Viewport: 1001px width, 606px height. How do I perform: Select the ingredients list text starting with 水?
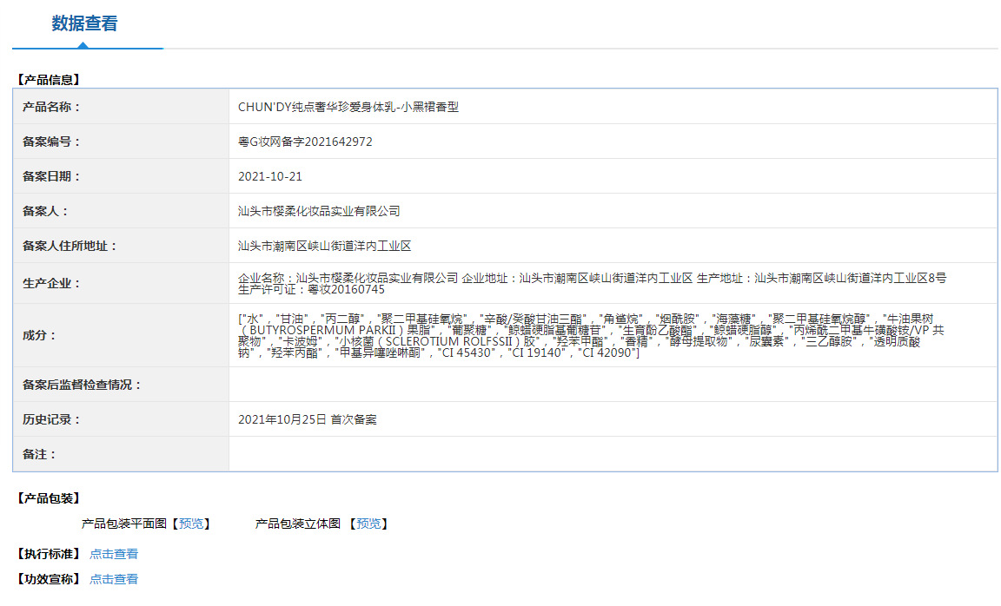coord(591,335)
